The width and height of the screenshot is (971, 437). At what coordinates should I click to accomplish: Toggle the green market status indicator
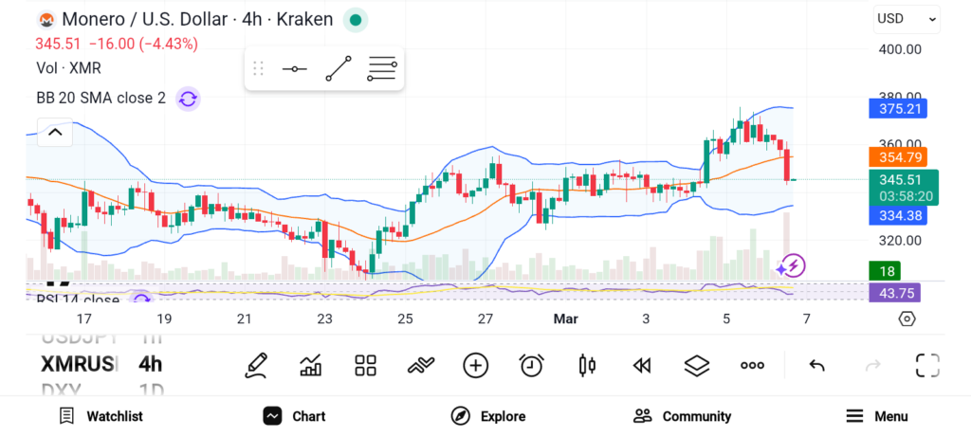(x=355, y=20)
